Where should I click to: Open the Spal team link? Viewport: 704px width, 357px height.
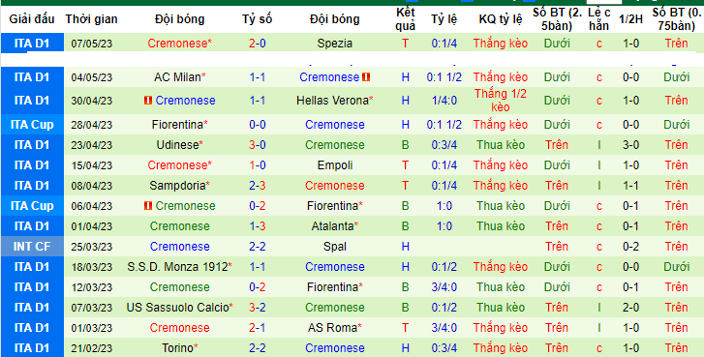(335, 246)
